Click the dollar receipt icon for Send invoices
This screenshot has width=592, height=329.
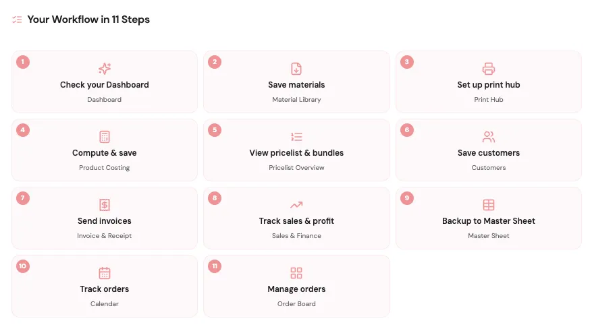click(x=105, y=205)
